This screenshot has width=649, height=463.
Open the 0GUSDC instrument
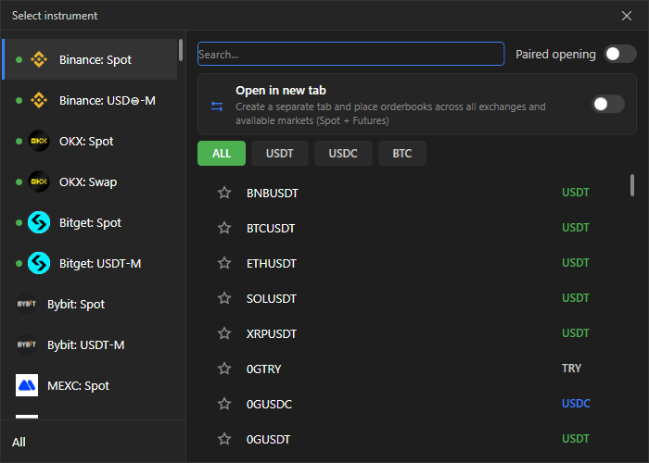412,404
